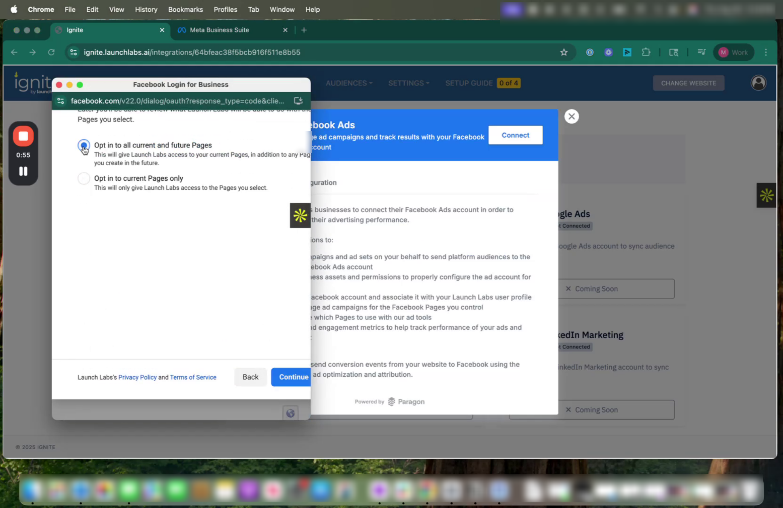Open the Profiles menu
783x508 pixels.
(x=225, y=9)
